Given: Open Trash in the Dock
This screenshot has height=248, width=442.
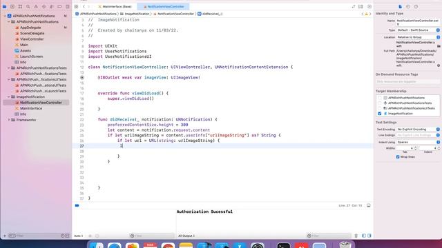Looking at the screenshot, I should [345, 245].
